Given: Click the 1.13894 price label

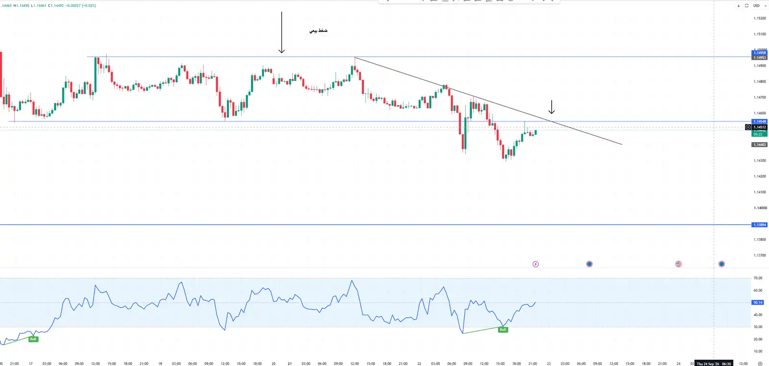Looking at the screenshot, I should tap(760, 224).
